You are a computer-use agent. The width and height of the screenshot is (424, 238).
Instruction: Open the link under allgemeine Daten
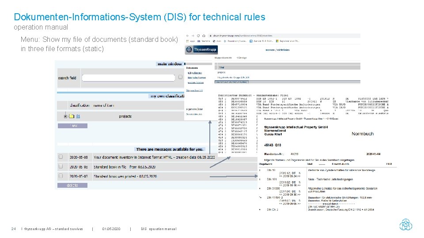194,114
